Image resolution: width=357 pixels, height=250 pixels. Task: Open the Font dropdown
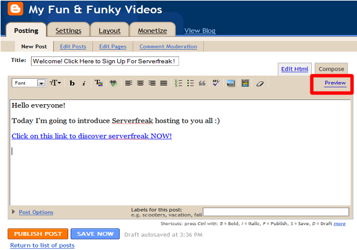[x=29, y=83]
